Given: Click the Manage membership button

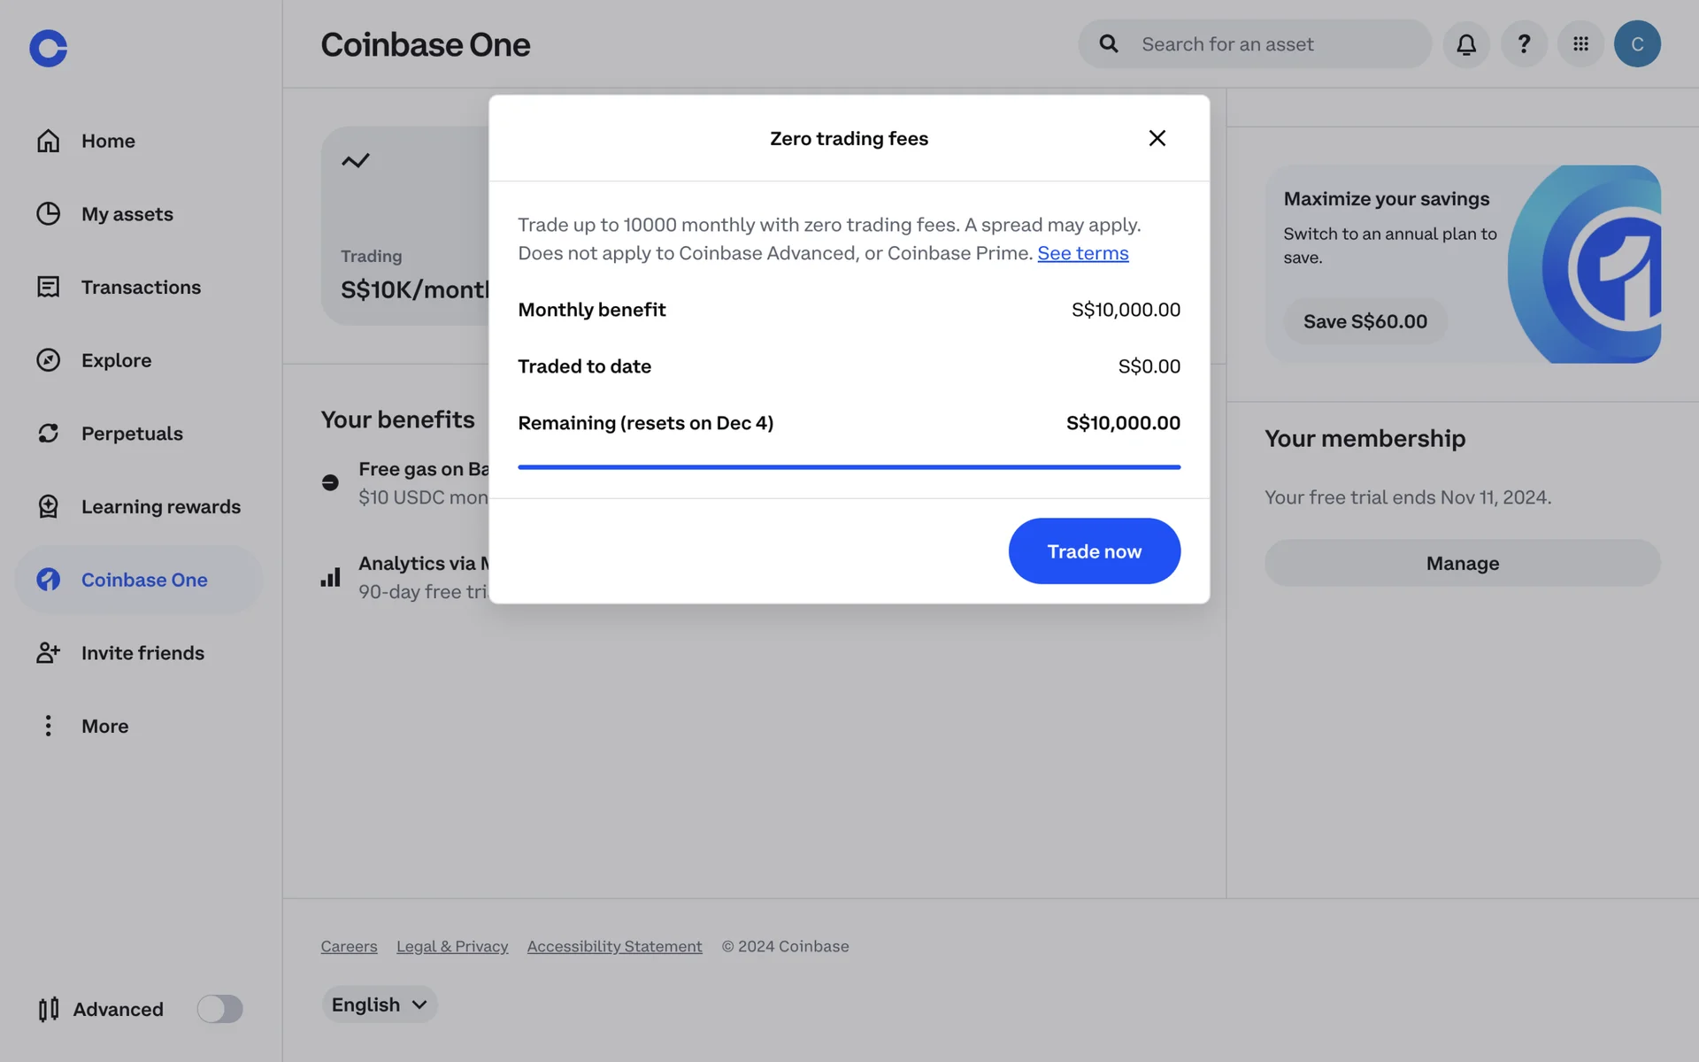Looking at the screenshot, I should (1462, 563).
